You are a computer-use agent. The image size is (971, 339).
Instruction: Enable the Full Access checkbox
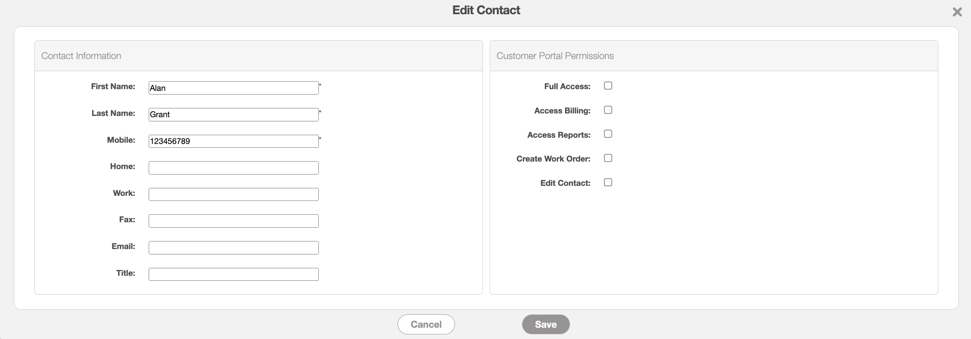coord(608,86)
